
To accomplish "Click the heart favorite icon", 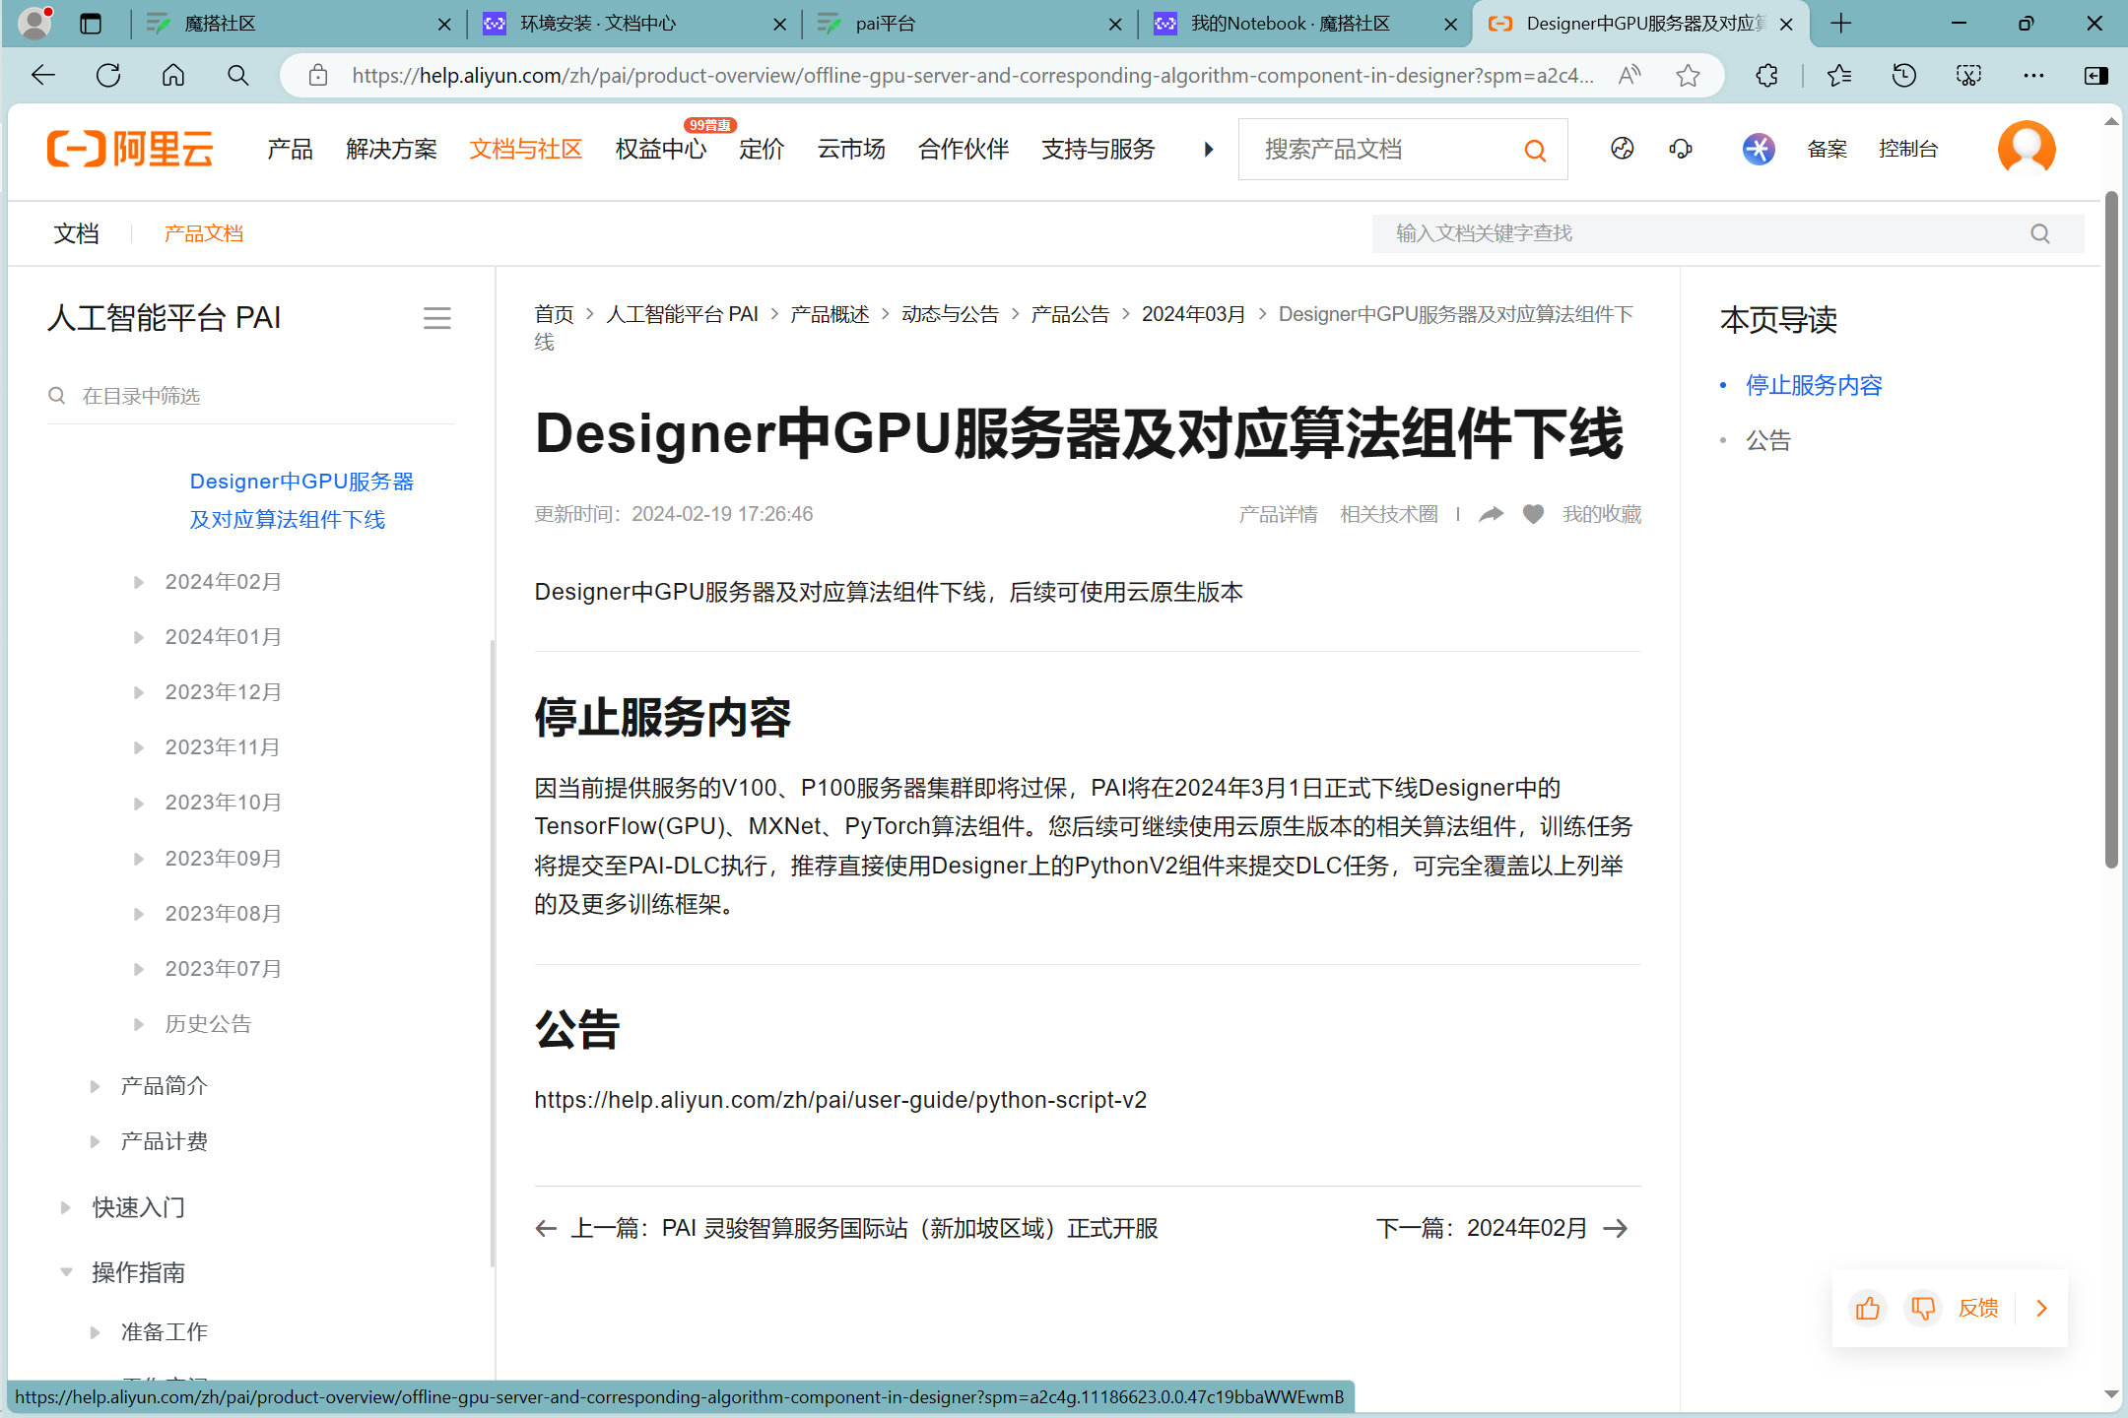I will 1533,514.
